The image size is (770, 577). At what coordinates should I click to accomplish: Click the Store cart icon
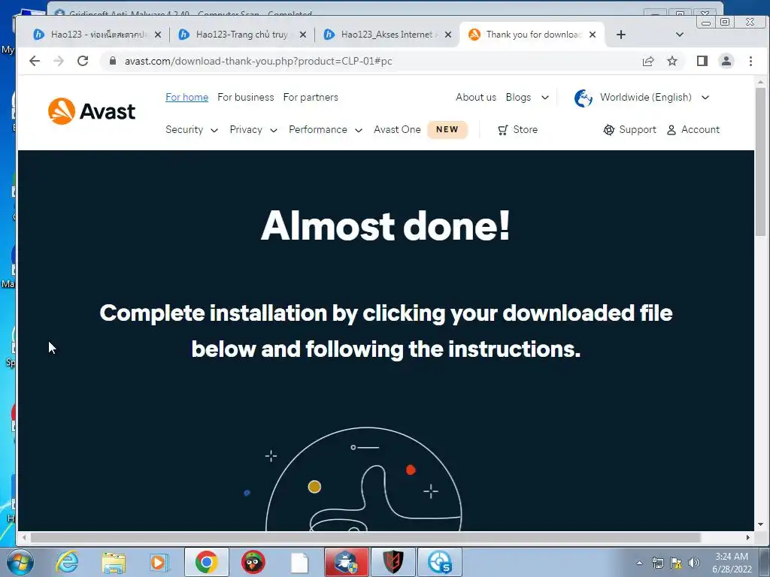(502, 130)
